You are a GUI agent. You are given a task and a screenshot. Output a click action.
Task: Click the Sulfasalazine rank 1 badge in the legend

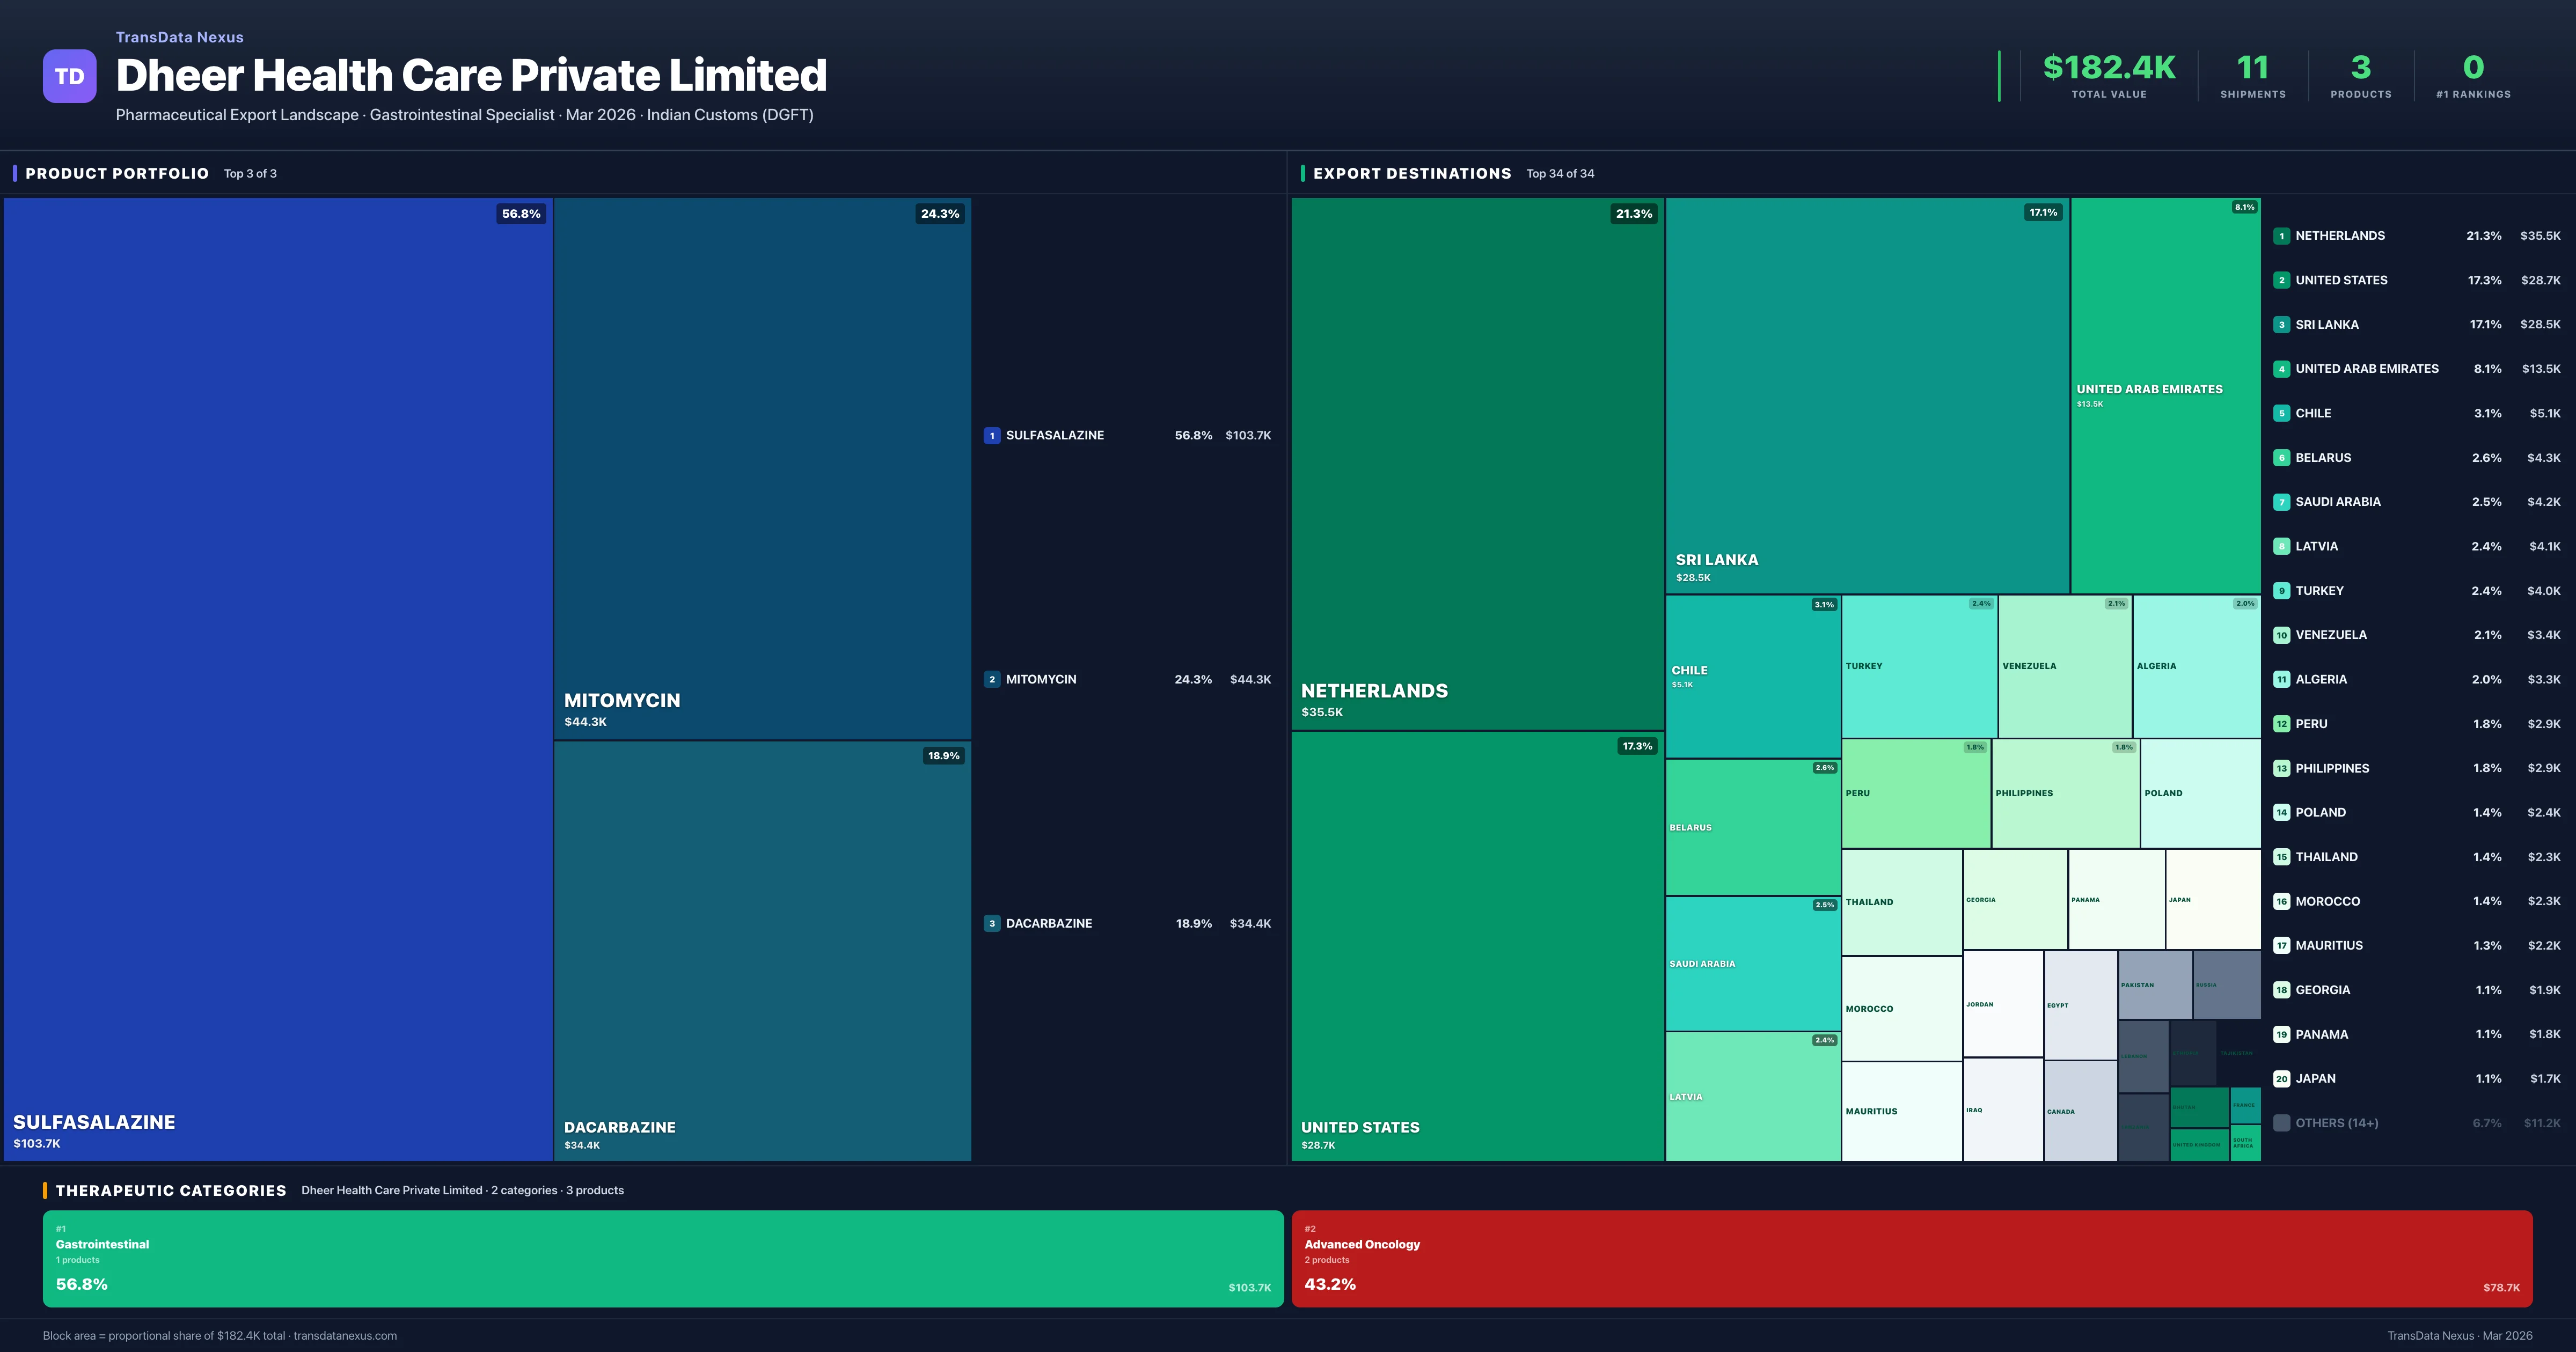(991, 436)
